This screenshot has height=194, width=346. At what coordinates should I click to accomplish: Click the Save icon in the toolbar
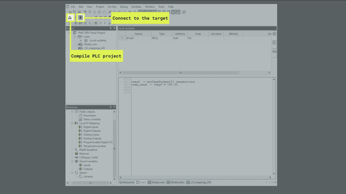79,12
